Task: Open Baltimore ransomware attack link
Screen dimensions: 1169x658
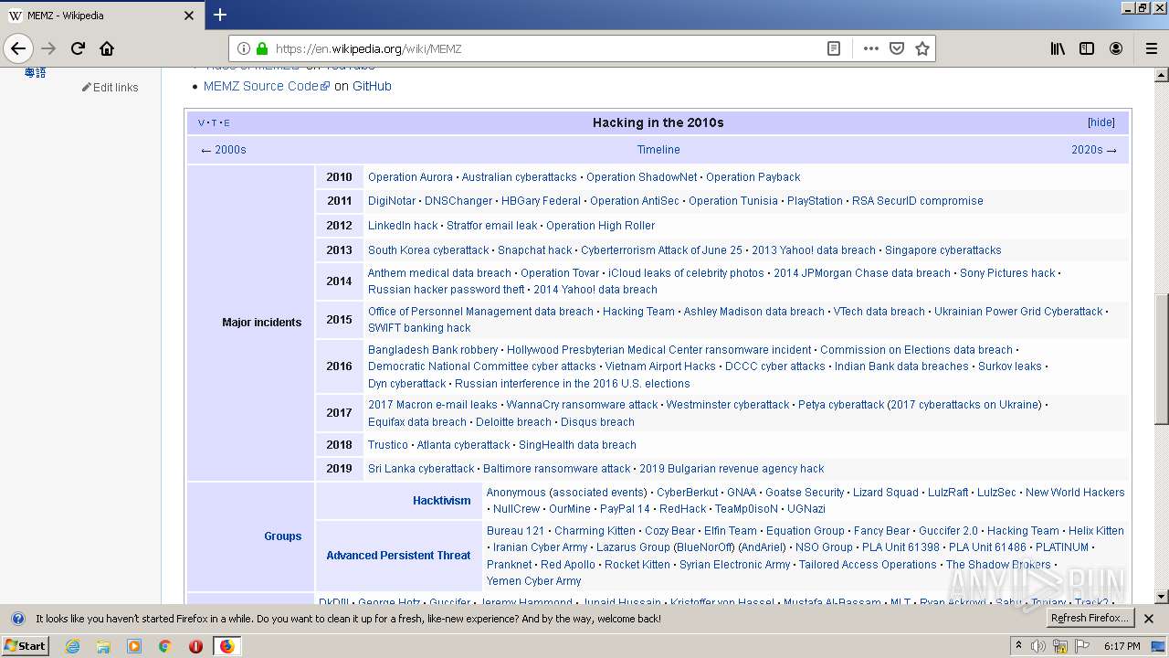Action: tap(557, 469)
